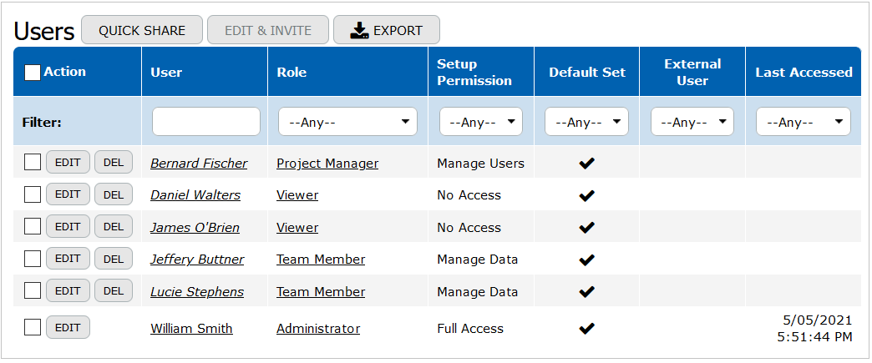This screenshot has width=872, height=363.
Task: Click the Default Set column header
Action: tap(587, 73)
